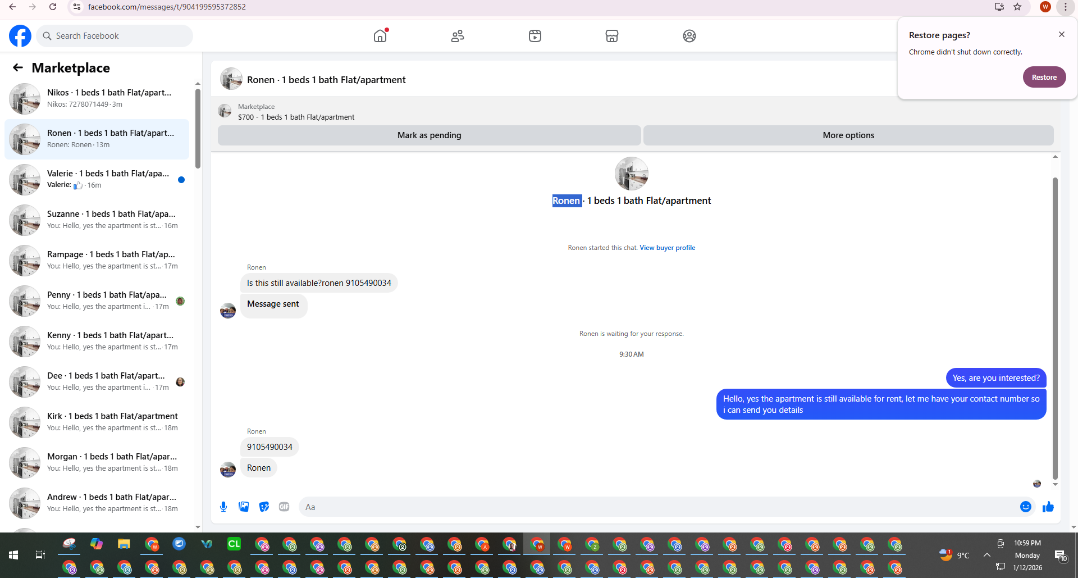Click the address bar URL

[167, 7]
